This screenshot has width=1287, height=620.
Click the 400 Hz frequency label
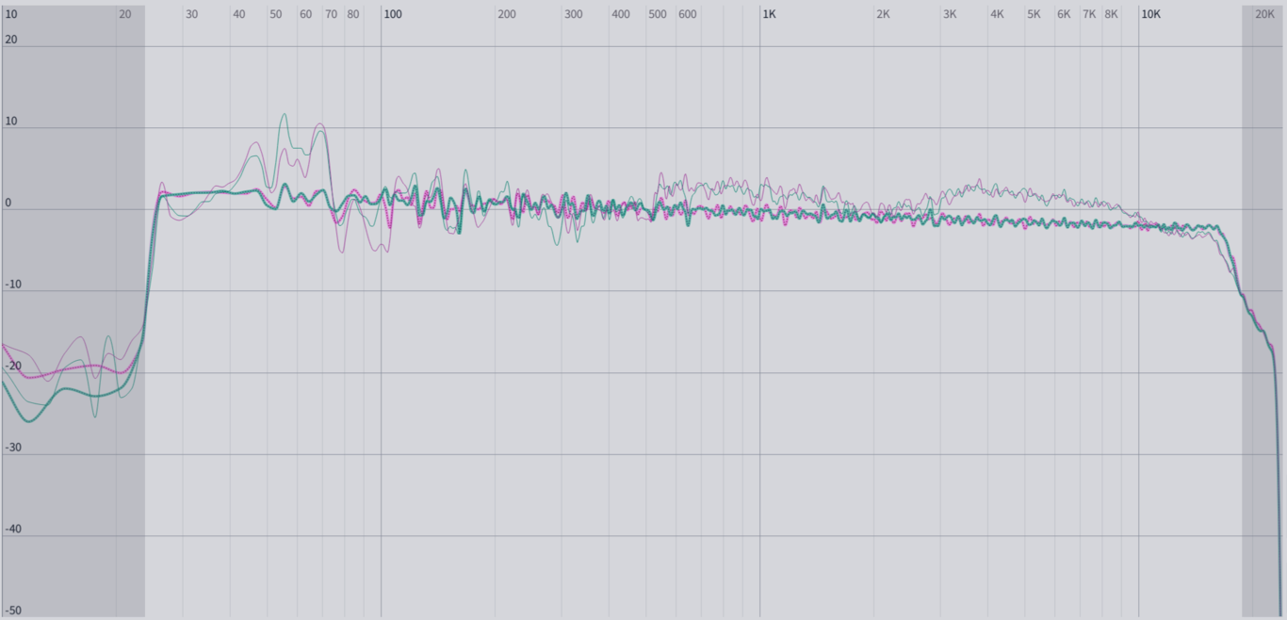(621, 14)
